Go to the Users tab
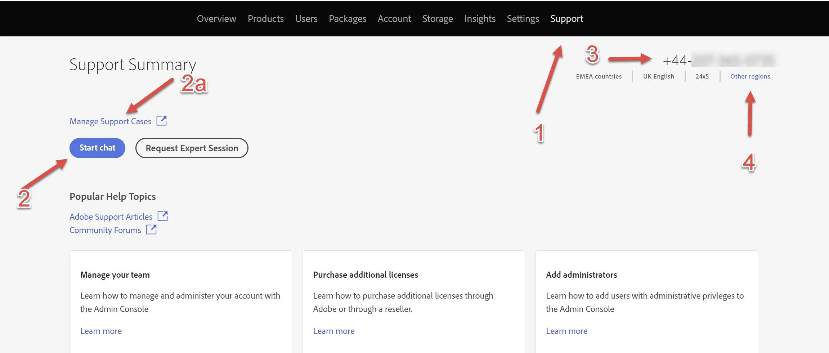This screenshot has width=829, height=353. pyautogui.click(x=306, y=19)
